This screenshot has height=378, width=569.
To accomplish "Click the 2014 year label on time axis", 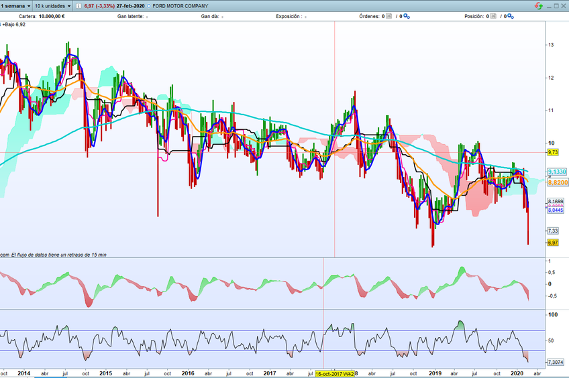I will pos(24,373).
